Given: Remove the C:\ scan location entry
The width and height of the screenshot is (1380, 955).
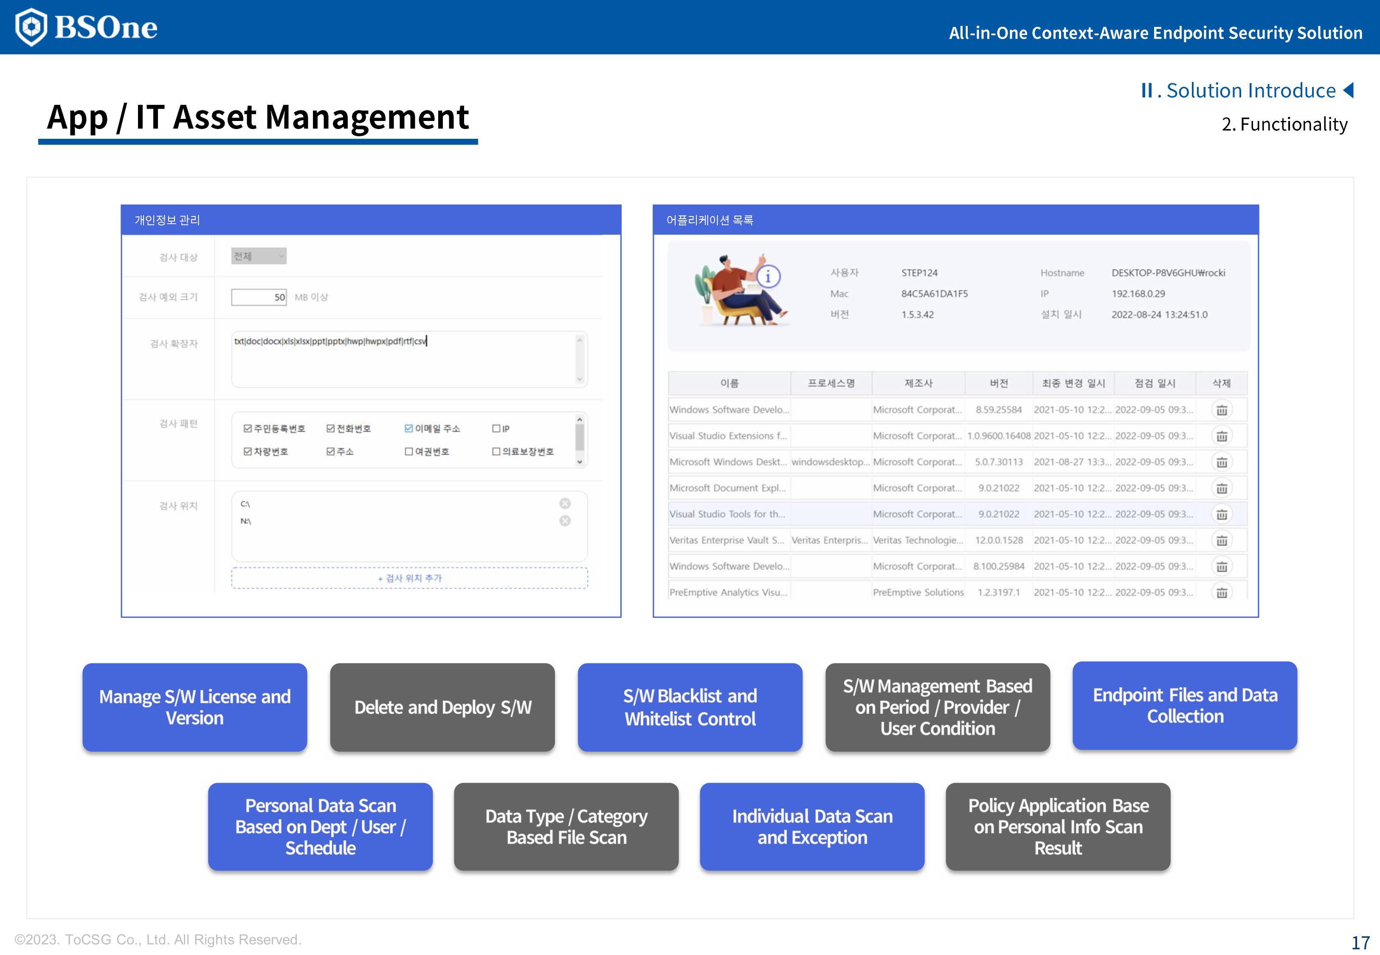Looking at the screenshot, I should tap(564, 503).
